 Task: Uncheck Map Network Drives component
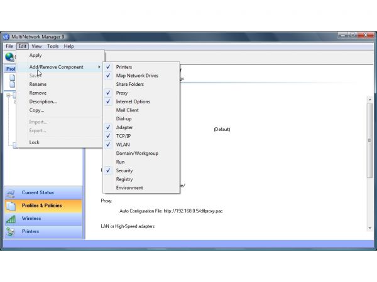[141, 76]
